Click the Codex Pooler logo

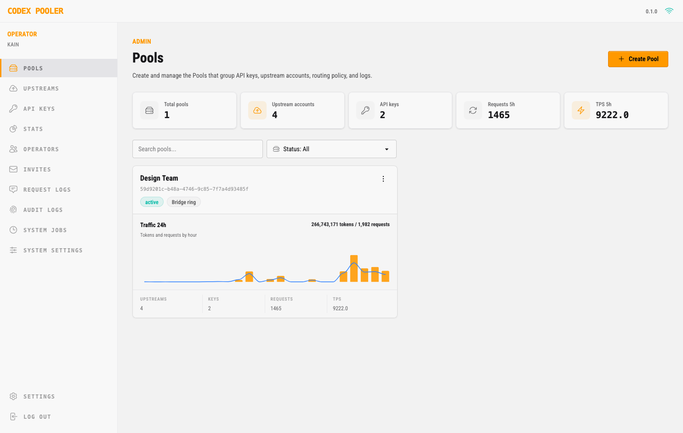(35, 11)
